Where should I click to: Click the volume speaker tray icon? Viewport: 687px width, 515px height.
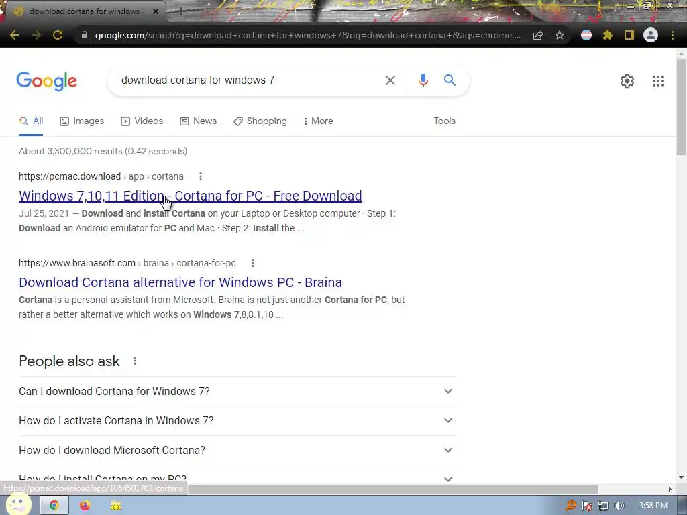coord(619,506)
